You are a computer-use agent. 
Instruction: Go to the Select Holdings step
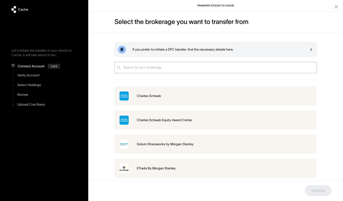[x=29, y=85]
